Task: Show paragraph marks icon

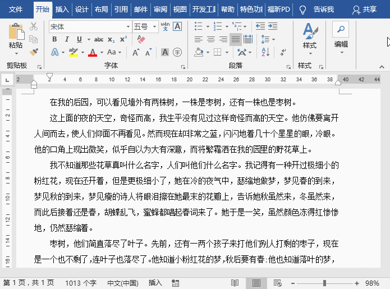Action: 283,52
